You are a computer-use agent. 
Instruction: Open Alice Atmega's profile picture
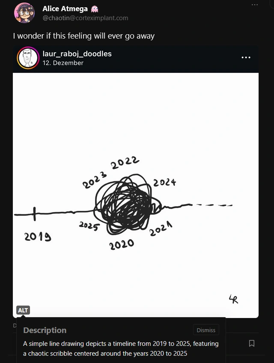pos(24,13)
